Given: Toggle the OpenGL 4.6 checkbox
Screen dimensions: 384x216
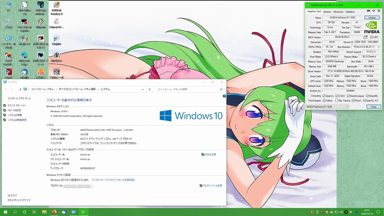Looking at the screenshot, I should click(x=364, y=100).
